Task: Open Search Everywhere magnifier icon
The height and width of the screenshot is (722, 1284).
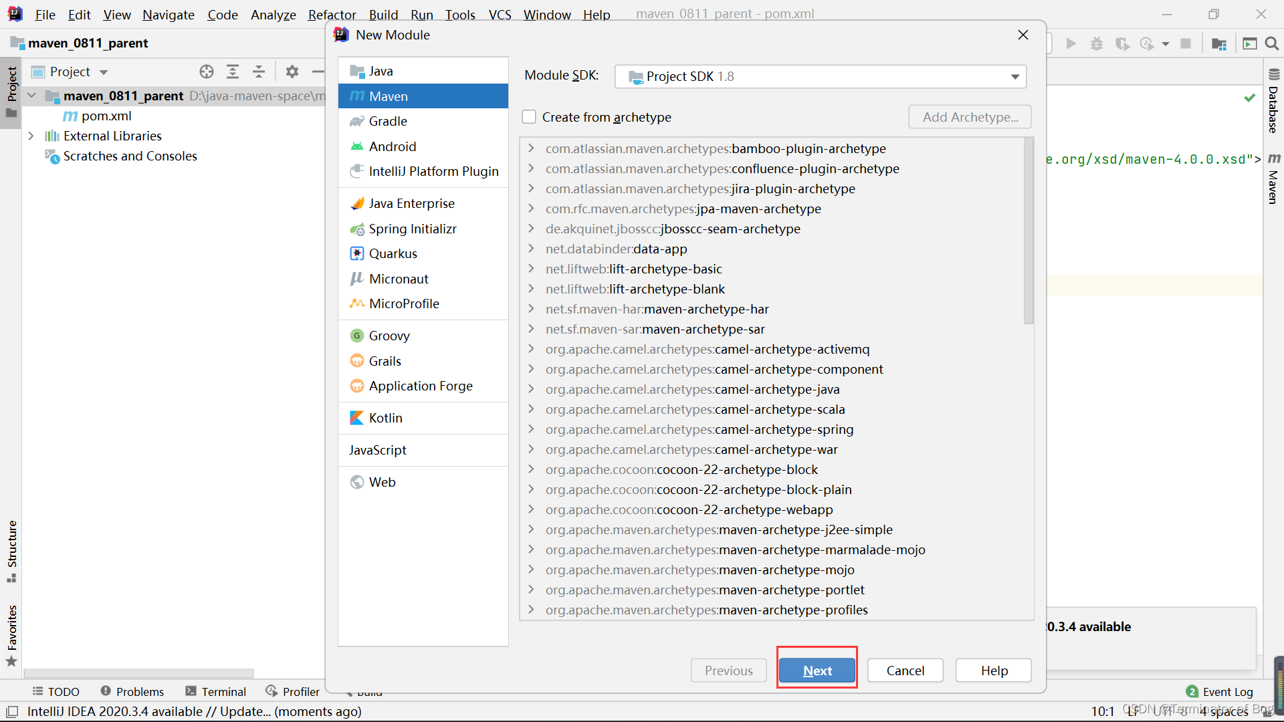Action: tap(1272, 43)
